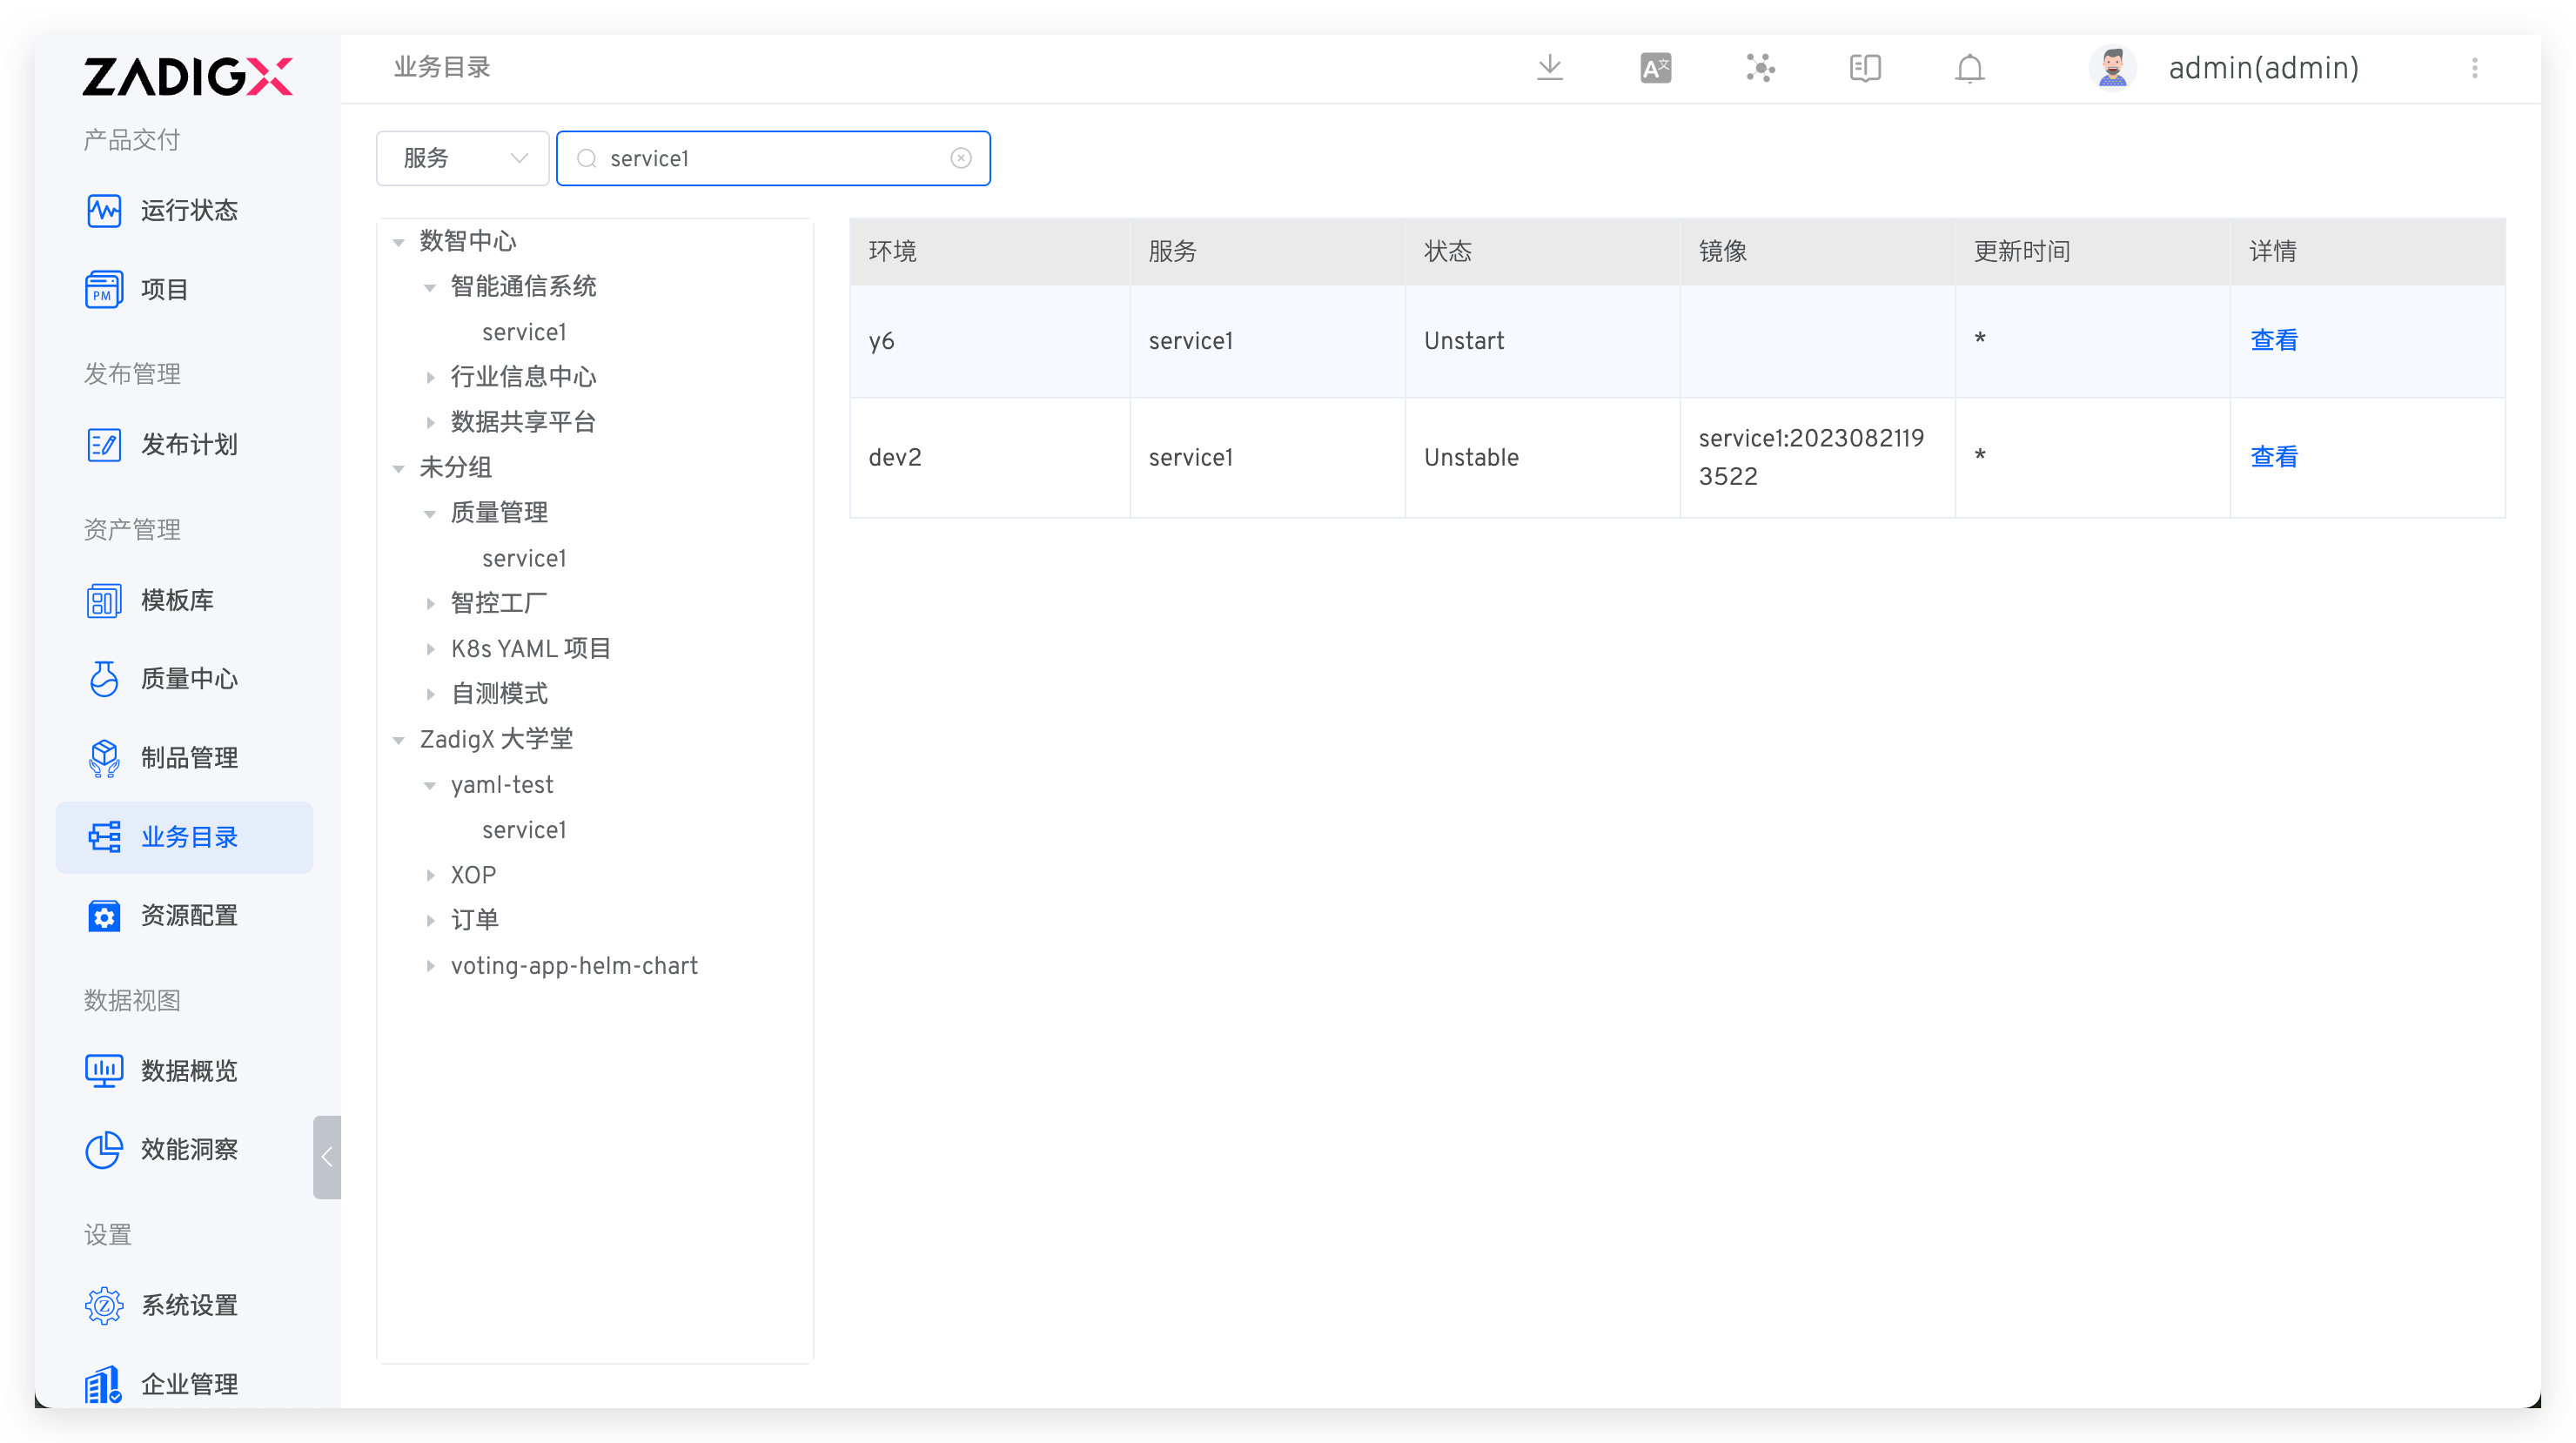Click the download icon in the header
The image size is (2576, 1443).
(x=1549, y=68)
